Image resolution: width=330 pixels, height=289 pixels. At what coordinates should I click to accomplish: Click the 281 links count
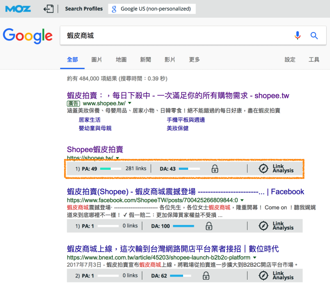tap(136, 168)
